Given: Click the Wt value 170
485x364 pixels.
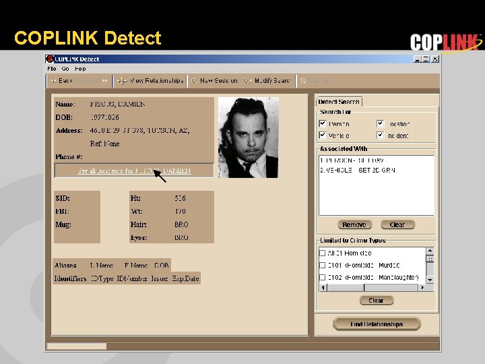Looking at the screenshot, I should coord(180,211).
